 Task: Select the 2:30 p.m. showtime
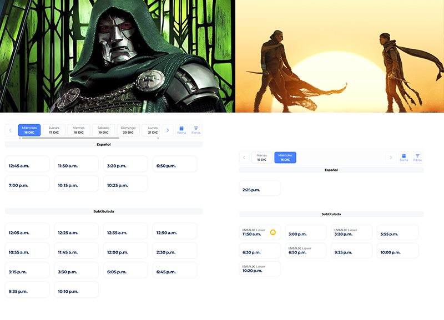pos(175,250)
